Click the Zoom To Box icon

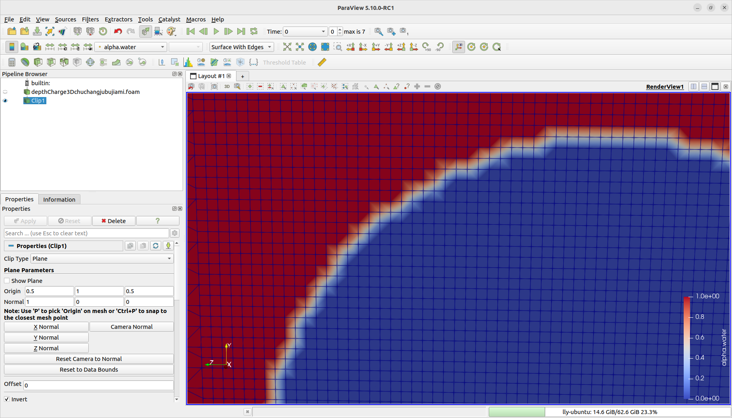tap(338, 47)
